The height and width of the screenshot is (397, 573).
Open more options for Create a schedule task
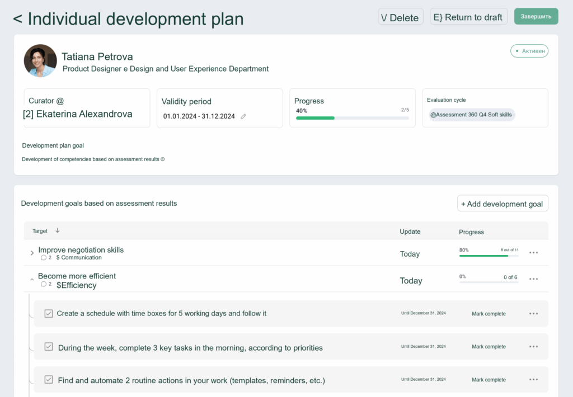[x=533, y=313]
